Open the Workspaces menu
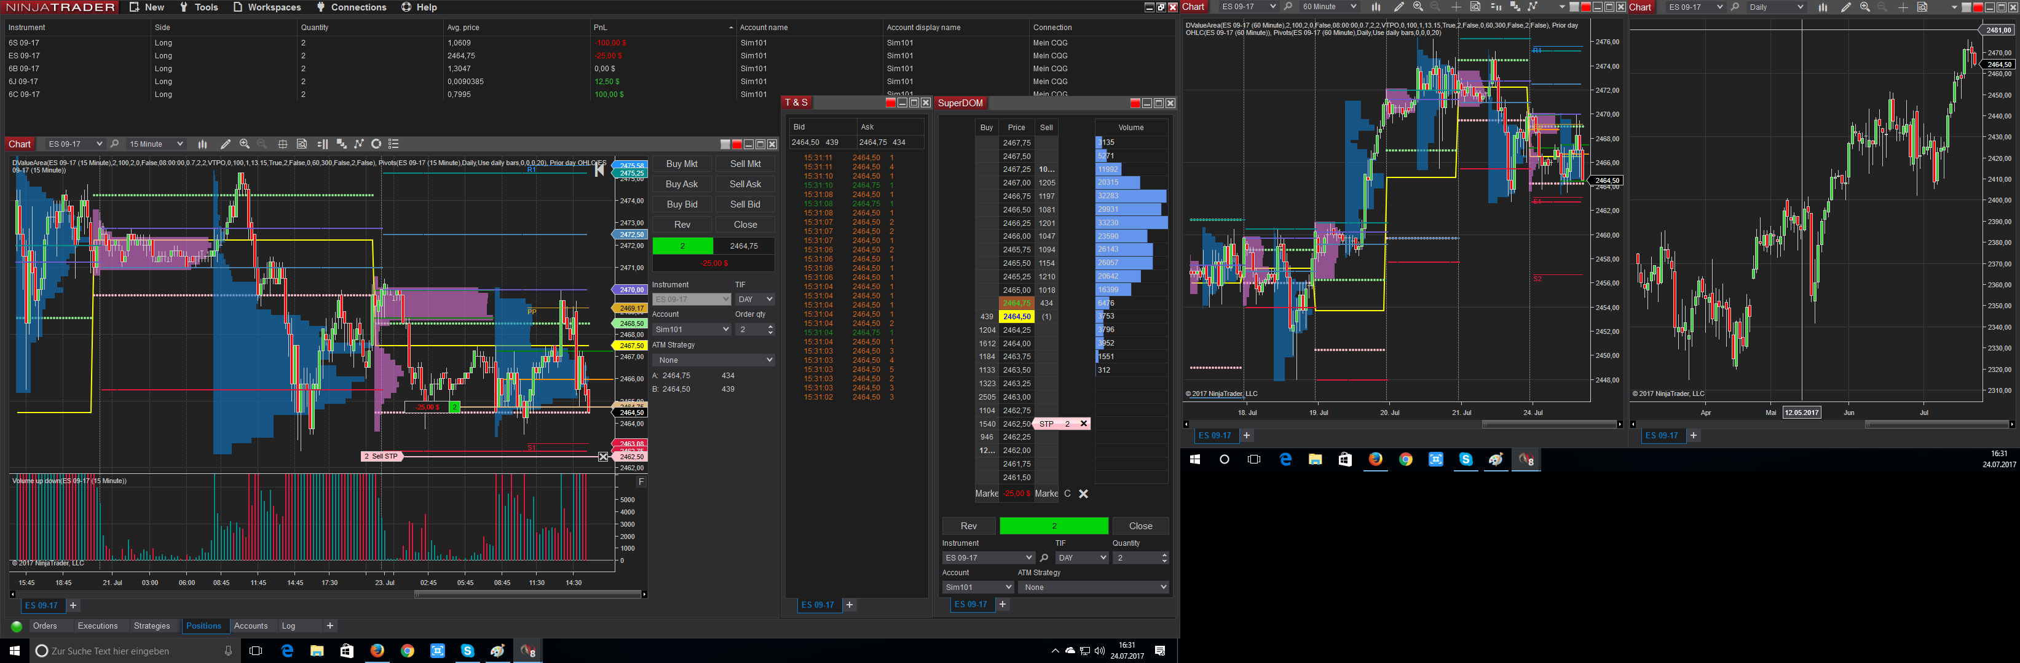The width and height of the screenshot is (2020, 663). tap(267, 7)
